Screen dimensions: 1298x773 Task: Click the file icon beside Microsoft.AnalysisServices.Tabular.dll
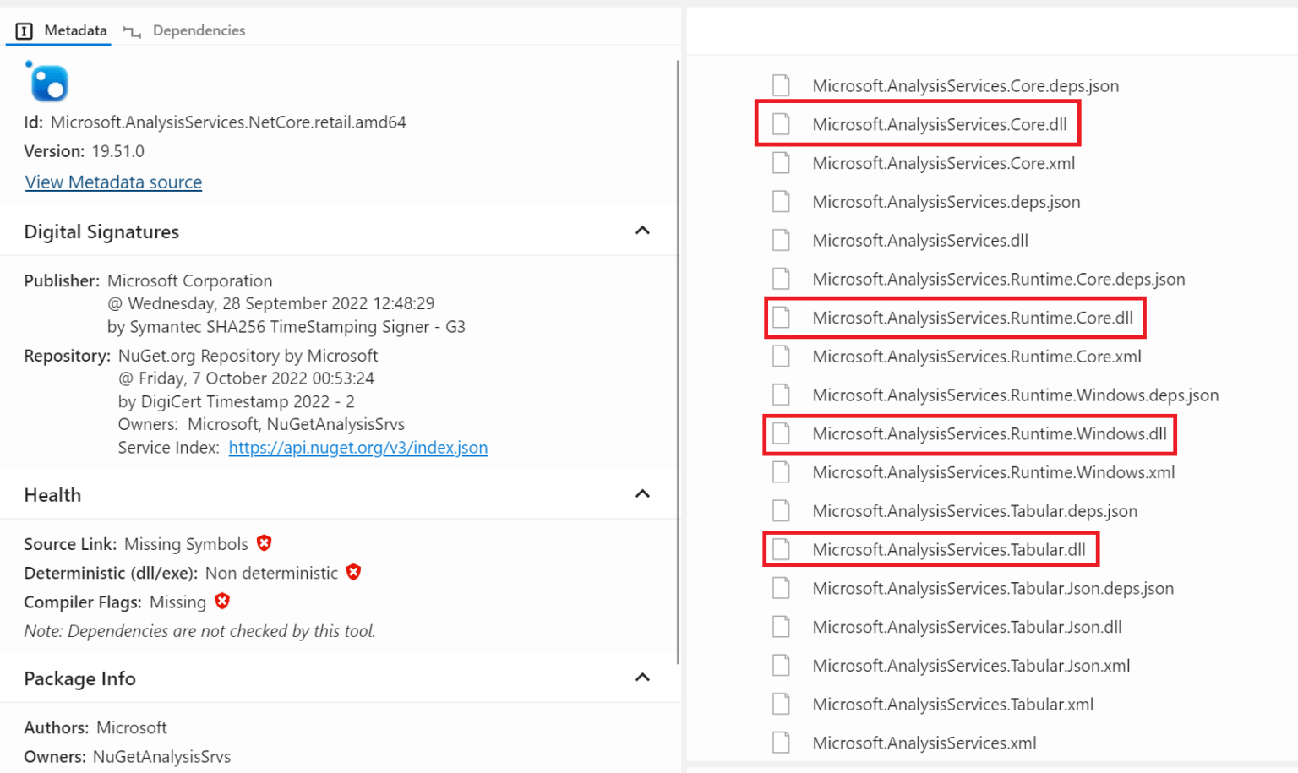pos(780,549)
